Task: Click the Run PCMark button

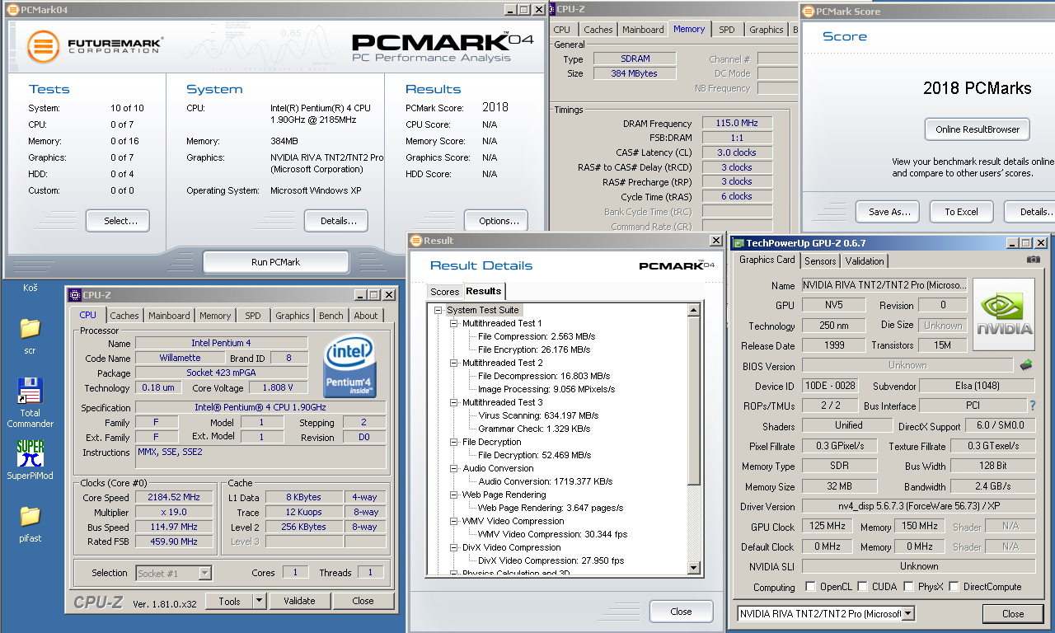Action: [x=275, y=262]
